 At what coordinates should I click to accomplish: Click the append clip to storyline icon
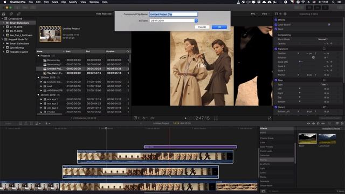pos(31,123)
